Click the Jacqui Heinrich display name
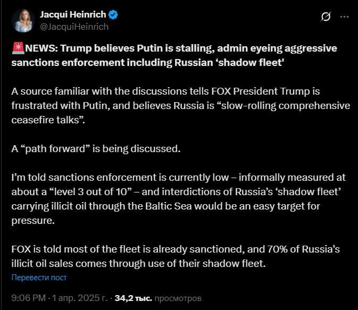This screenshot has height=310, width=358. tap(73, 14)
